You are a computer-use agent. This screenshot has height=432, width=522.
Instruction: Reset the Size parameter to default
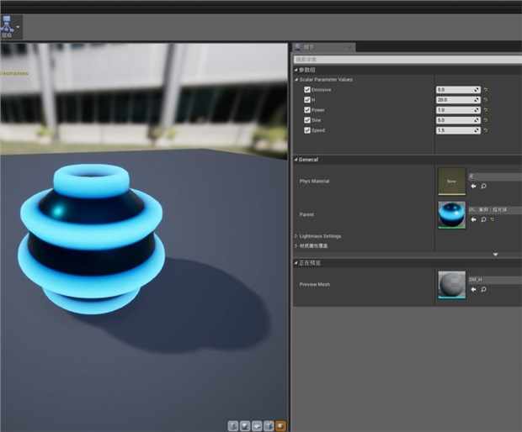click(x=486, y=120)
